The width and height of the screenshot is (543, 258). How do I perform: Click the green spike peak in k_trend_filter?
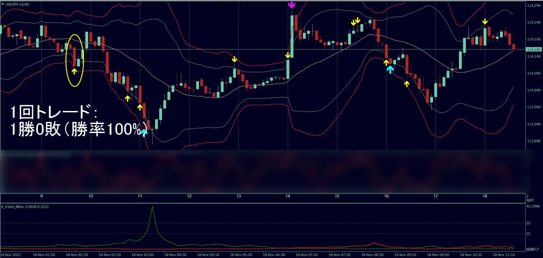pyautogui.click(x=152, y=206)
